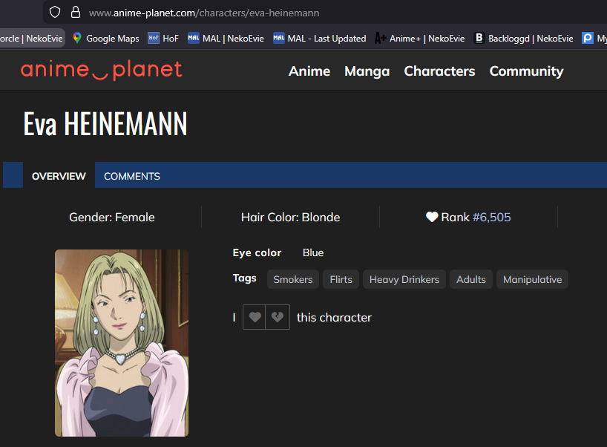Screen dimensions: 607x447
Task: Switch to the Comments tab
Action: pyautogui.click(x=132, y=176)
